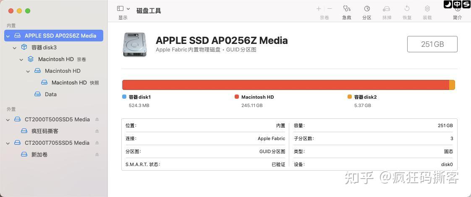
Task: Click the 外置 section header in sidebar
Action: click(x=11, y=109)
